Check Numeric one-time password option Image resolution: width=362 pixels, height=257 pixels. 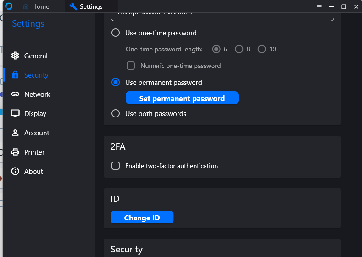click(x=131, y=66)
